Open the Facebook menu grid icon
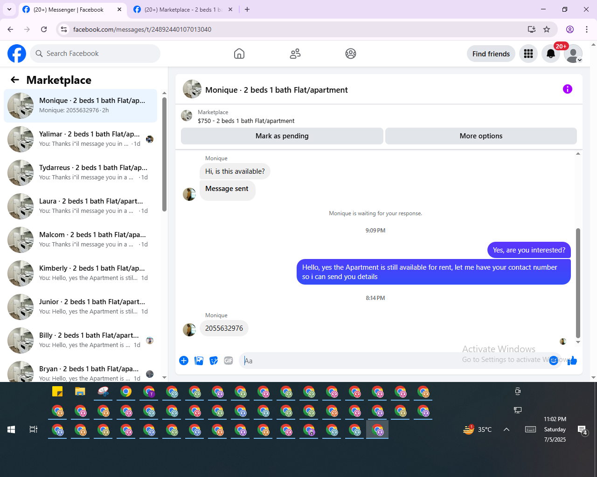597x477 pixels. click(528, 54)
